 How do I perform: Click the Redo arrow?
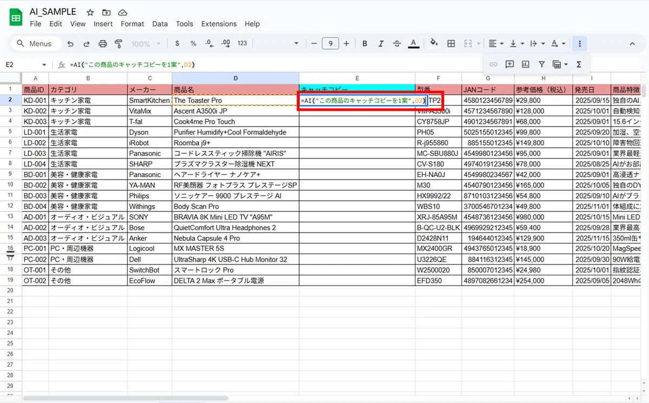[87, 44]
